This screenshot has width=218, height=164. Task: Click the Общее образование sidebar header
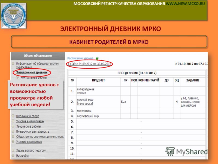pyautogui.click(x=38, y=56)
